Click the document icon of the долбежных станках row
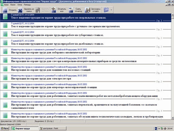This screenshot has height=131, width=174. pyautogui.click(x=5, y=43)
